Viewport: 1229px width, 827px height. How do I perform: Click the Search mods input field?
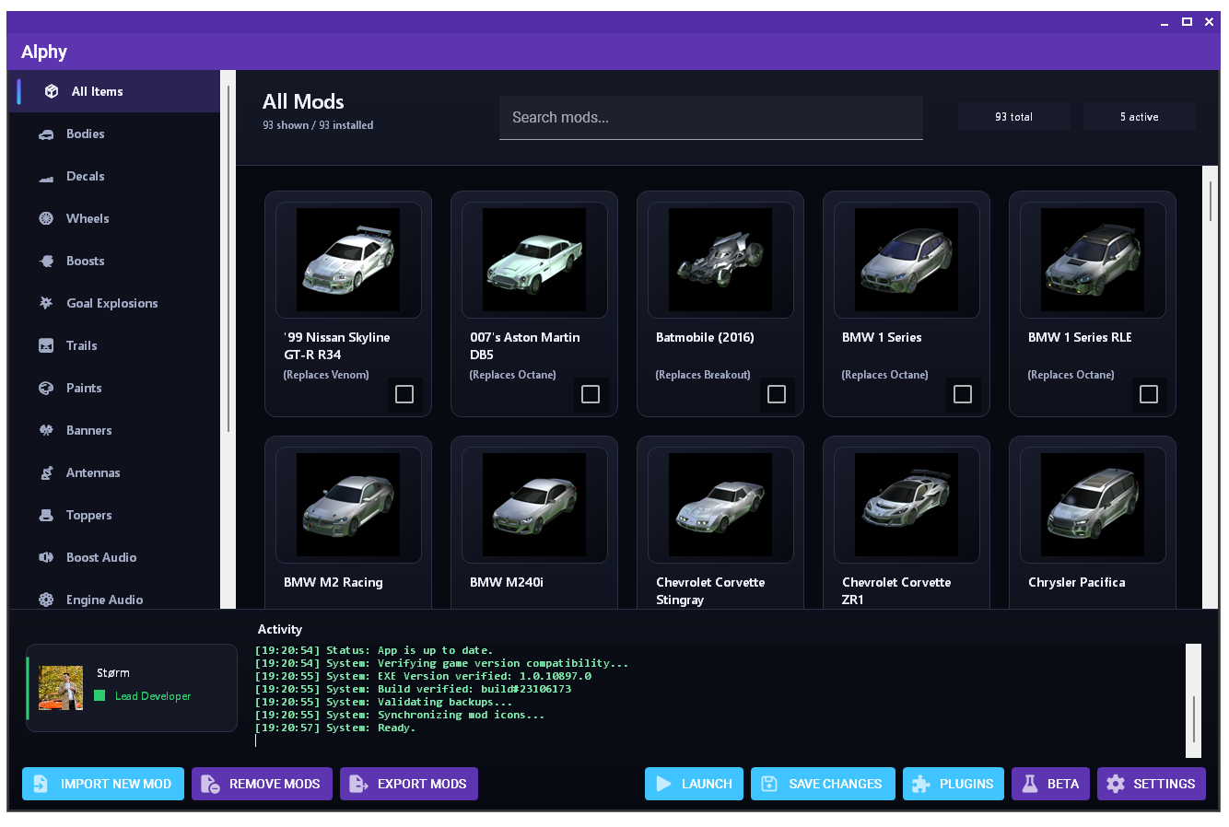[711, 118]
